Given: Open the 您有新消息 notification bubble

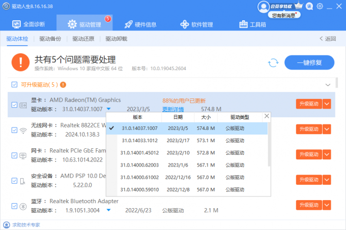Looking at the screenshot, I should [284, 15].
